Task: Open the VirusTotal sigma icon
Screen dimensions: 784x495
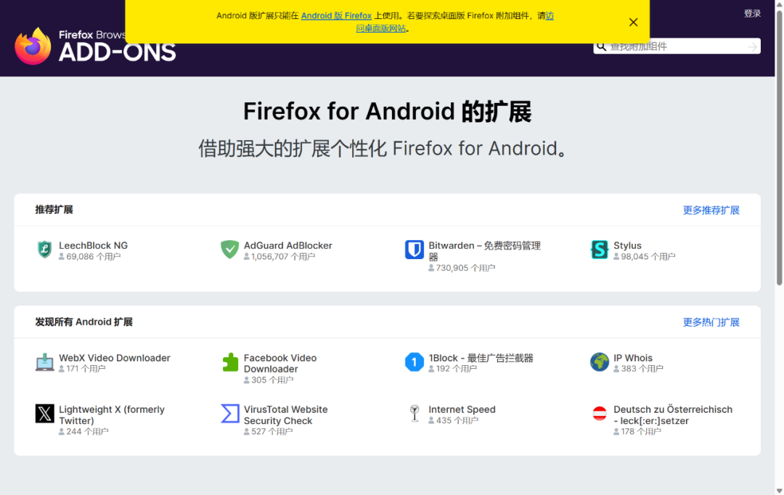Action: tap(229, 414)
